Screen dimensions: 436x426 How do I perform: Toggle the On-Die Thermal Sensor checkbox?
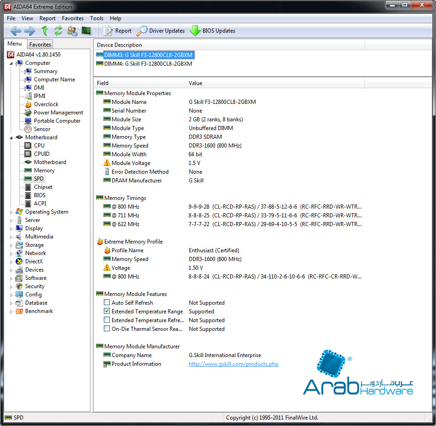(x=107, y=329)
